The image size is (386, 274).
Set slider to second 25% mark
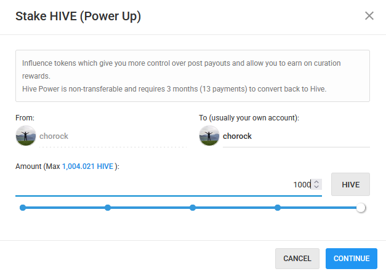pyautogui.click(x=108, y=208)
